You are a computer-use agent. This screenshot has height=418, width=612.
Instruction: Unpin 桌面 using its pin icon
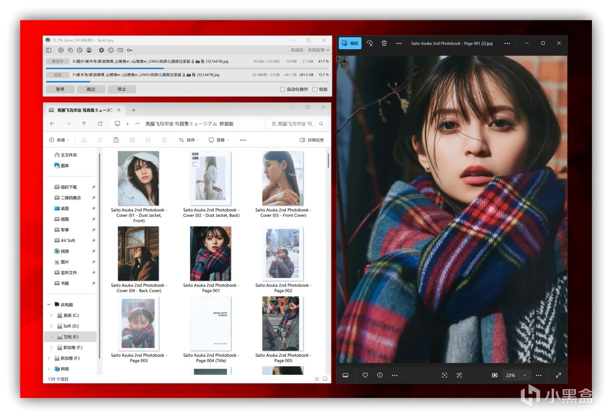click(94, 209)
